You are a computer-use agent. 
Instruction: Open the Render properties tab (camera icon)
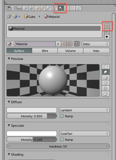tap(19, 8)
